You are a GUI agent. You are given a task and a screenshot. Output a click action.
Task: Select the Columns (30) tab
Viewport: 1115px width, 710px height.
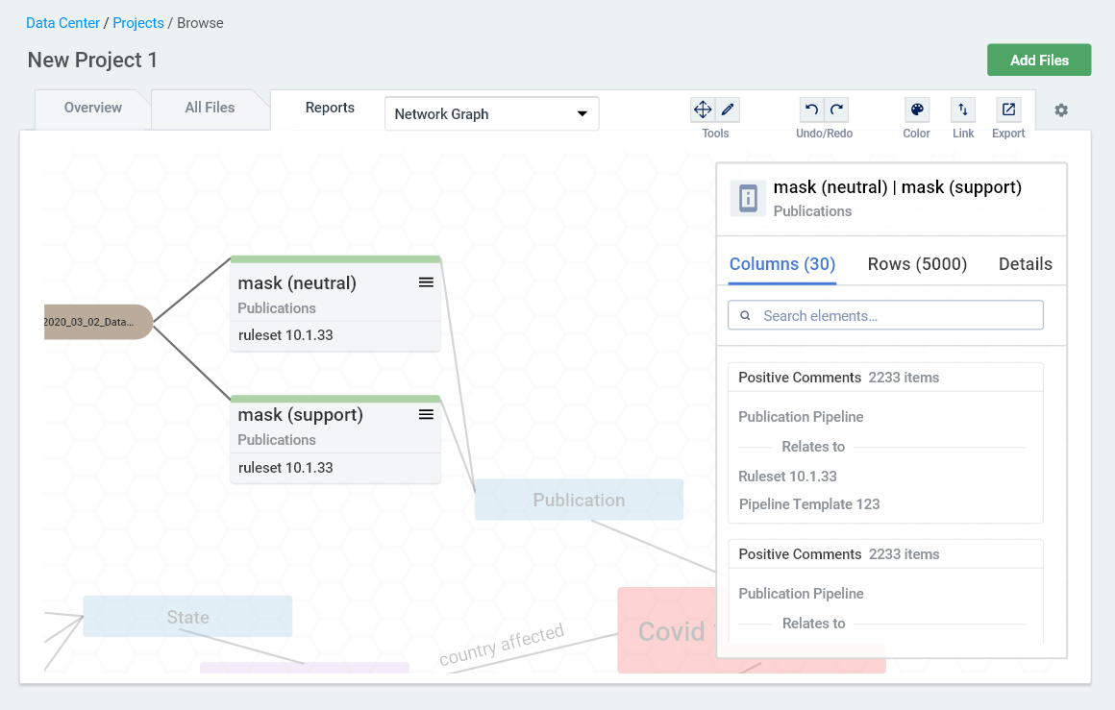tap(781, 263)
